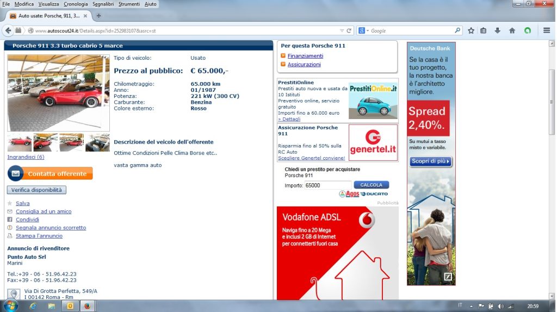The image size is (557, 312).
Task: Click the volume speaker icon in system tray
Action: pyautogui.click(x=500, y=307)
